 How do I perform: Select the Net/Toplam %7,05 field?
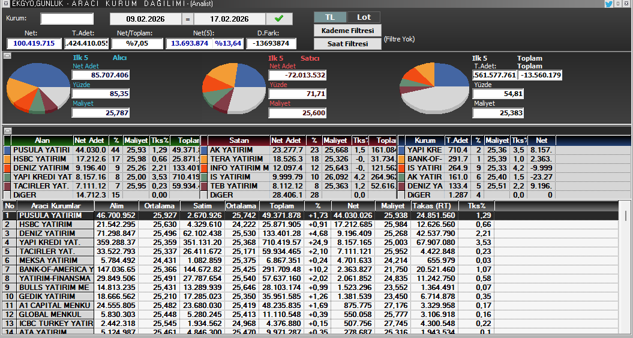click(137, 43)
